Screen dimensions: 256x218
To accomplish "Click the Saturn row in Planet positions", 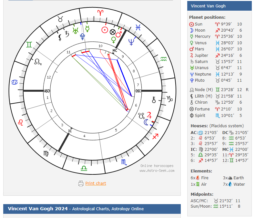I will pyautogui.click(x=216, y=62).
